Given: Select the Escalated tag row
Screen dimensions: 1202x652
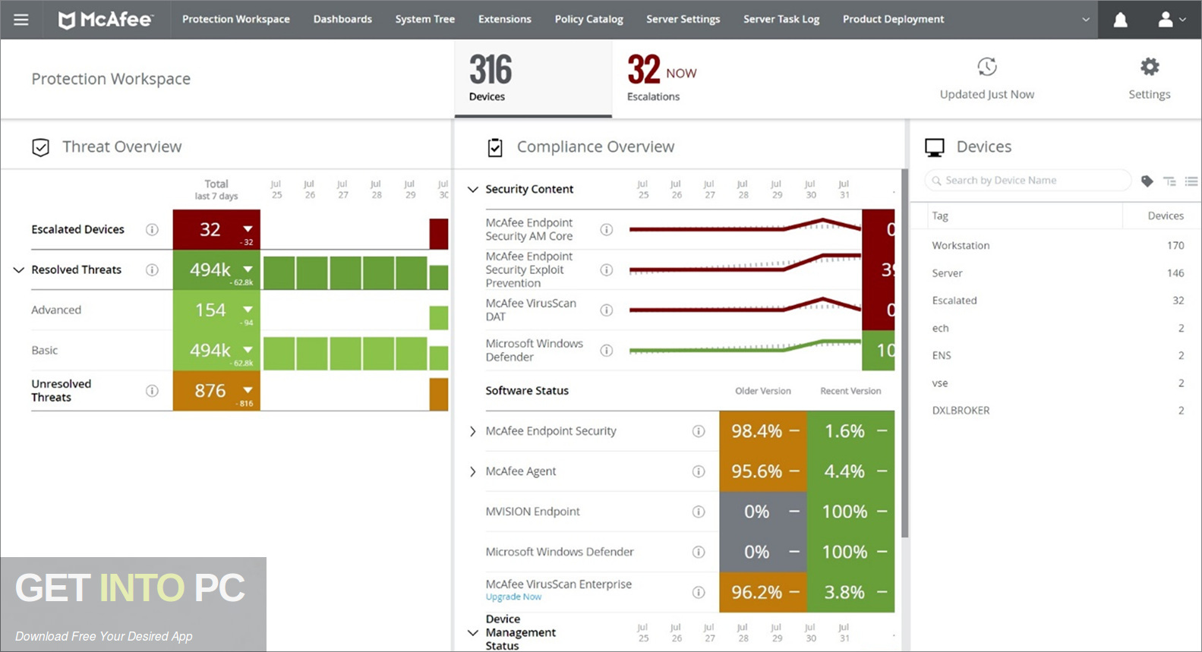Looking at the screenshot, I should click(x=1058, y=301).
